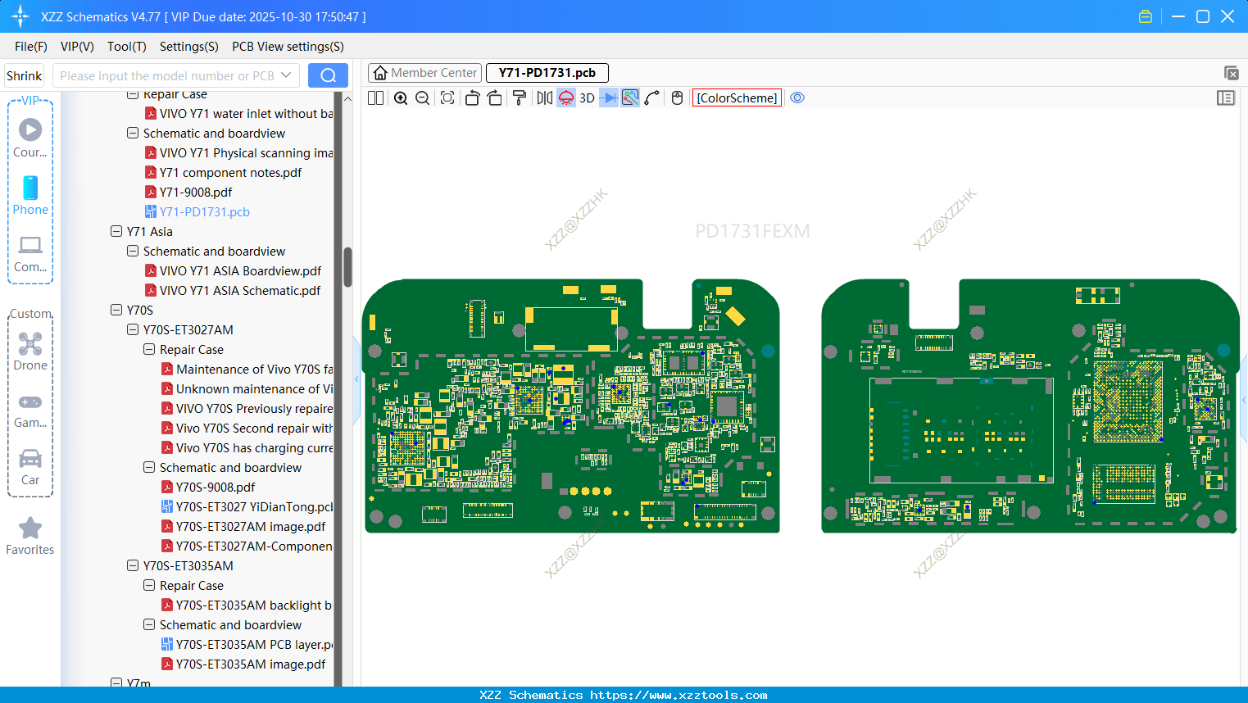Viewport: 1248px width, 703px height.
Task: Click the mouse settings icon
Action: coord(677,98)
